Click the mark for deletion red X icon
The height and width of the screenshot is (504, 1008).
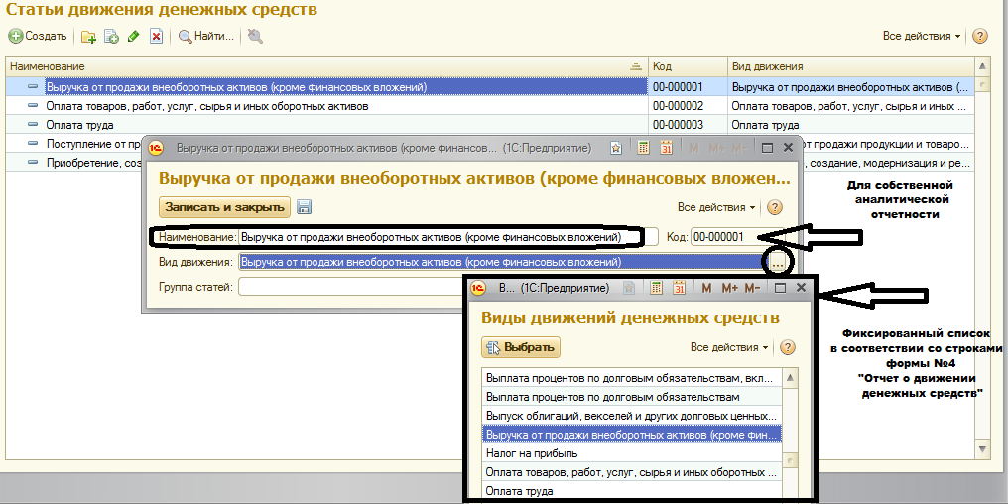[x=156, y=37]
